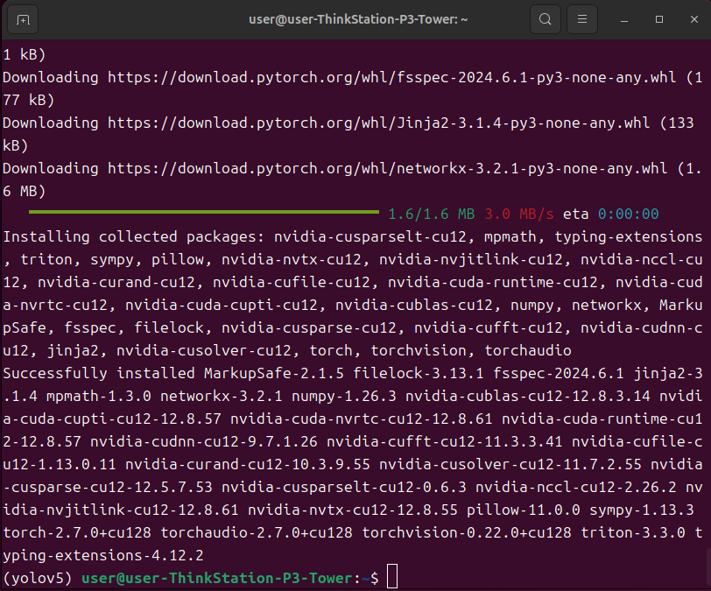
Task: Click the fsspec-2024.6.1 download URL
Action: coord(391,78)
